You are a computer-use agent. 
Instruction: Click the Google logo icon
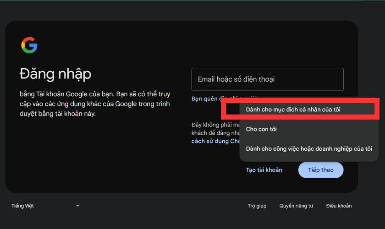29,45
